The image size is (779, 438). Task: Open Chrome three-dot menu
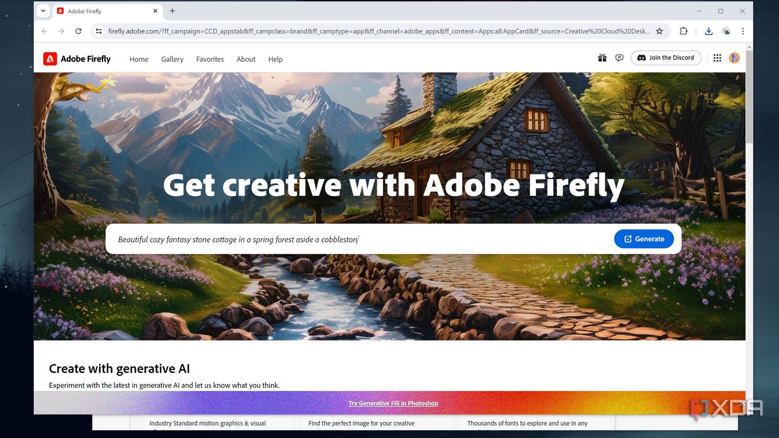coord(742,31)
